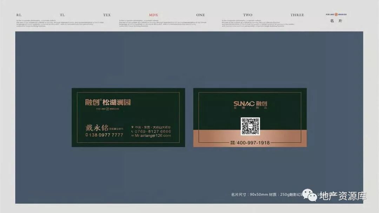Viewport: 379px width, 213px height.
Task: Select the TEX header label
Action: click(107, 15)
